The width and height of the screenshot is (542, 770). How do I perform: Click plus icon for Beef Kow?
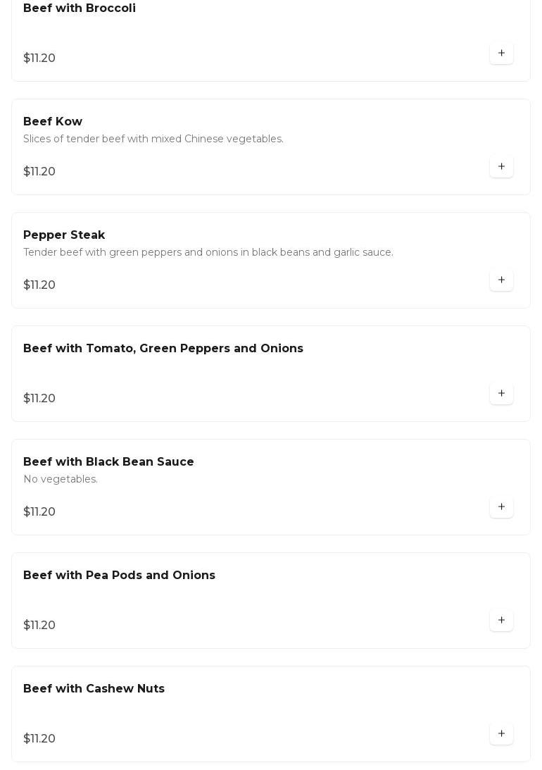pos(501,167)
